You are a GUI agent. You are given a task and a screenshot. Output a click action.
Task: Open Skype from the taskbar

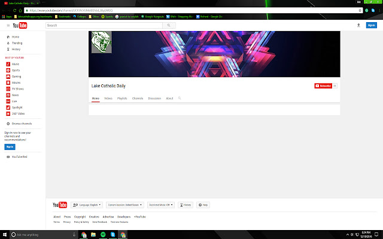click(113, 235)
